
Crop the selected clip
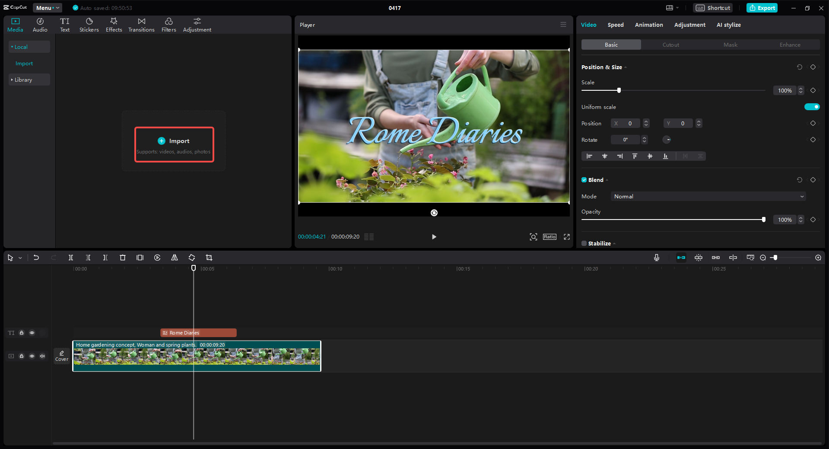point(209,257)
